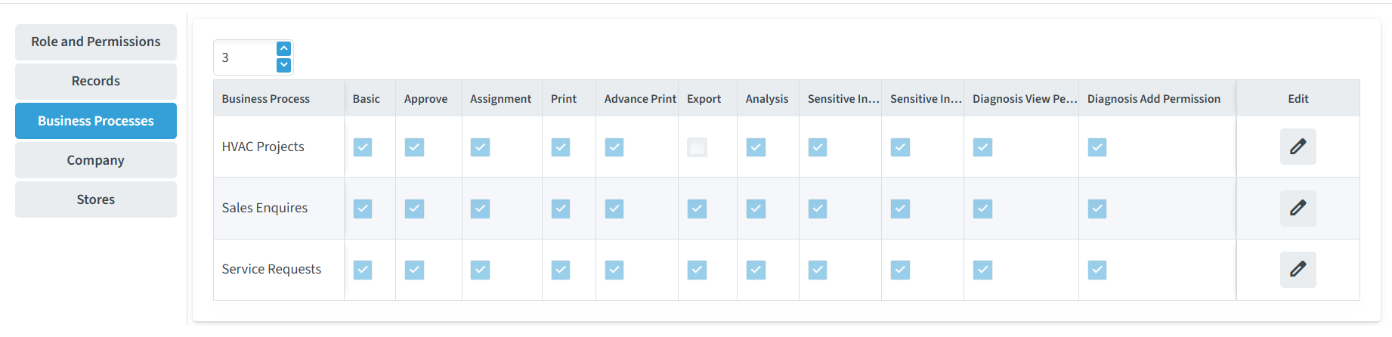Toggle Assignment checkbox for HVAC Projects
The image size is (1392, 337).
pyautogui.click(x=480, y=147)
